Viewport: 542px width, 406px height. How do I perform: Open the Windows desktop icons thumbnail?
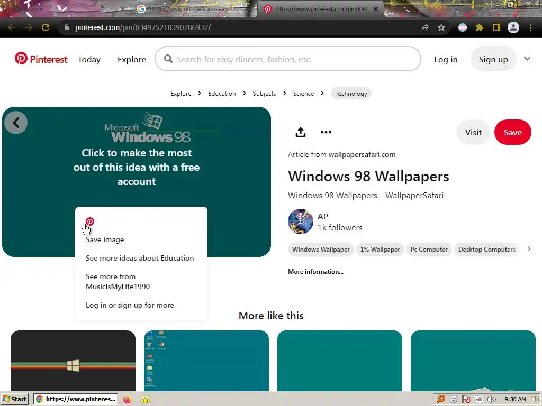point(206,361)
